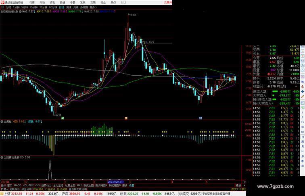Click the 换手 value 2.23%
This screenshot has width=305, height=196.
pos(272,78)
